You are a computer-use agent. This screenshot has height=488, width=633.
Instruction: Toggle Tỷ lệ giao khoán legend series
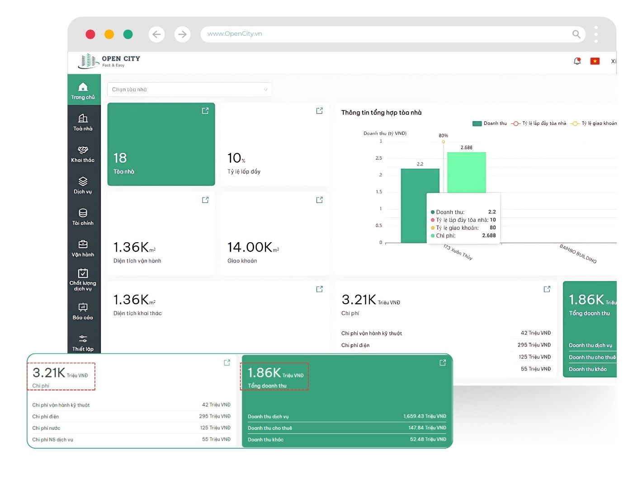(x=594, y=123)
